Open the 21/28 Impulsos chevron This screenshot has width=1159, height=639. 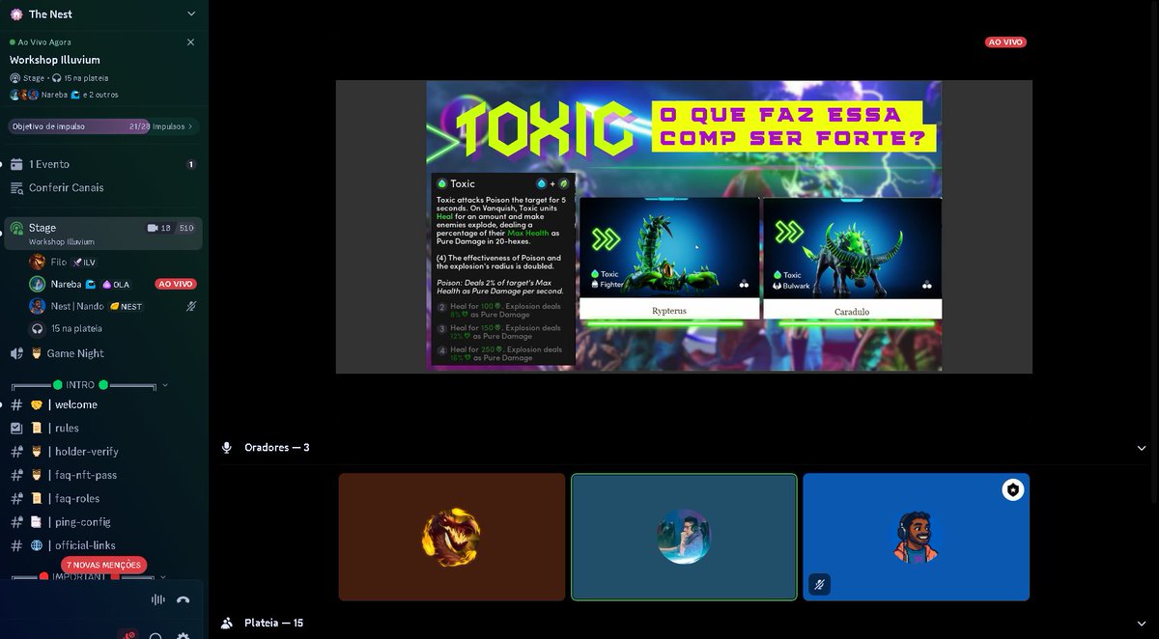click(x=190, y=126)
